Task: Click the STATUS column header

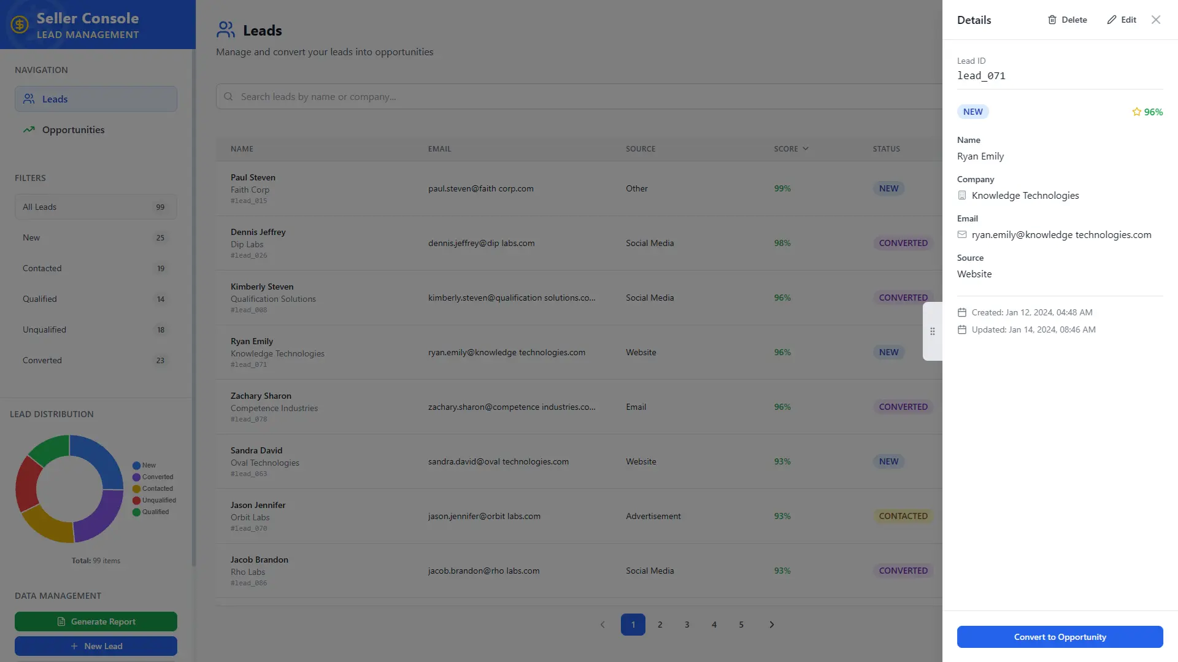Action: (887, 148)
